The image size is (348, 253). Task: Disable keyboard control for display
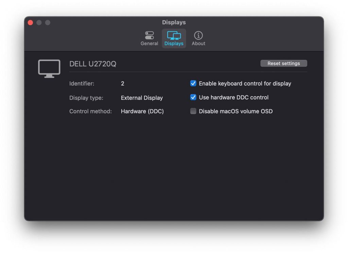[x=193, y=83]
